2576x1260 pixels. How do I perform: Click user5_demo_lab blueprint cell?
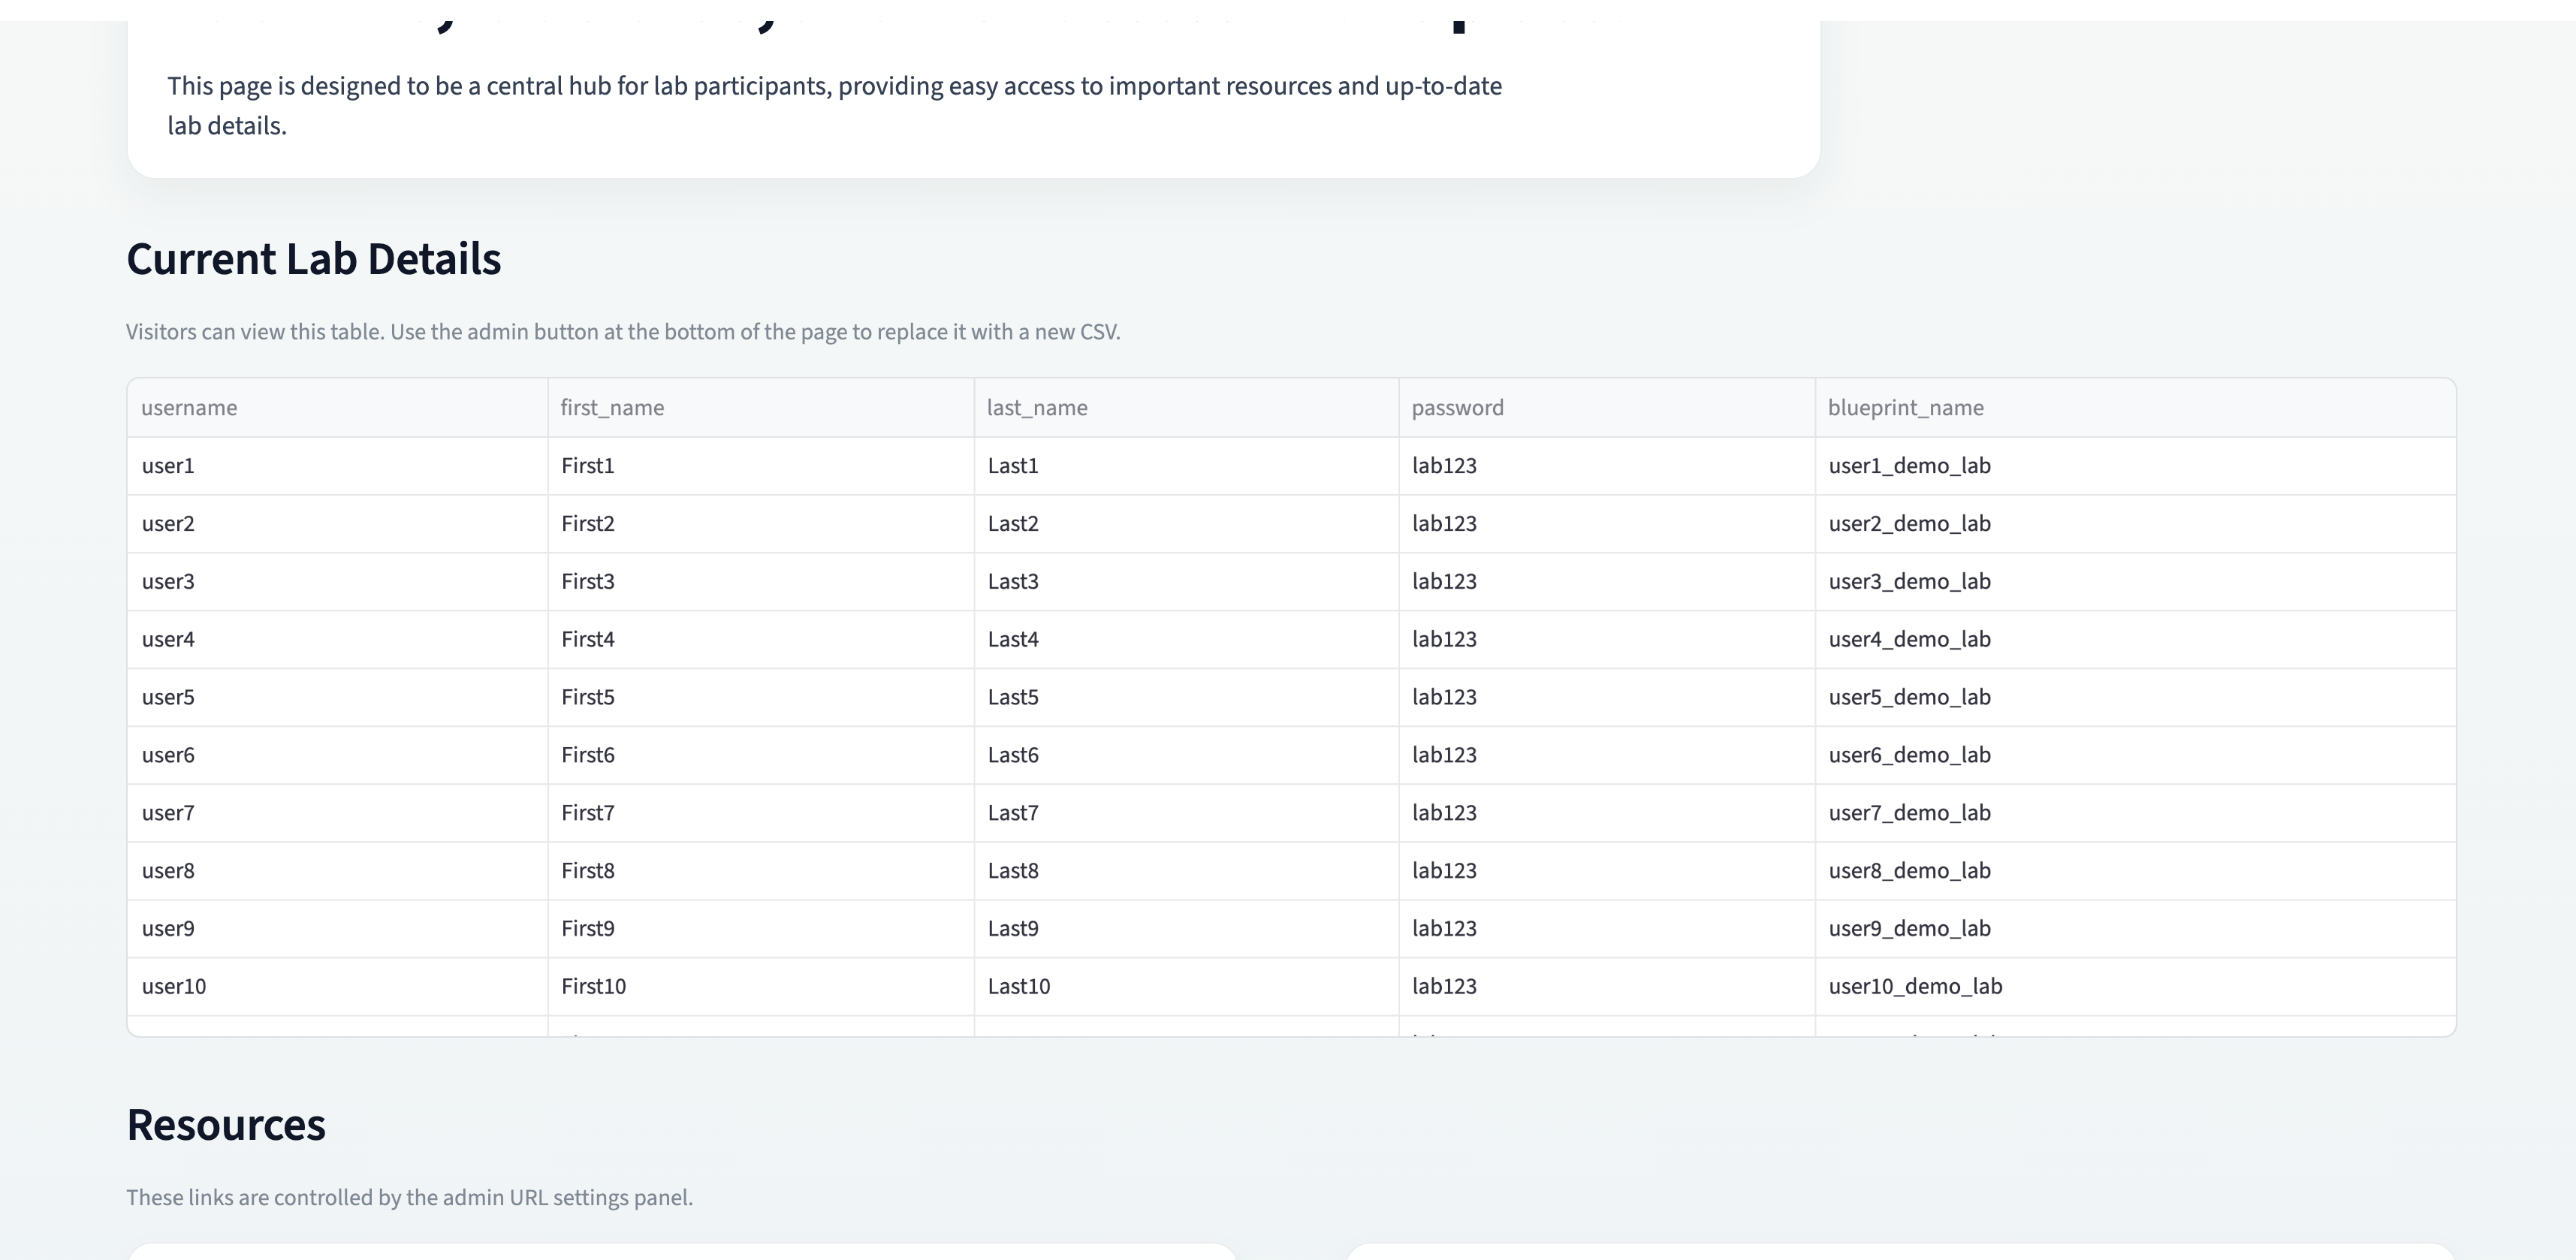click(2135, 698)
